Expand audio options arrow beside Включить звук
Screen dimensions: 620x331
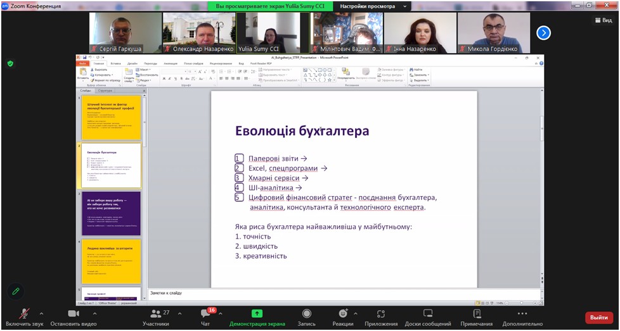[x=42, y=313]
